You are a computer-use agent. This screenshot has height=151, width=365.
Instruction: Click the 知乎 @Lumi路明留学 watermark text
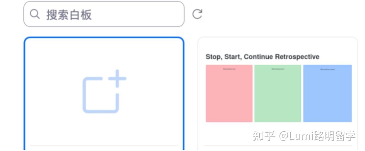304,136
